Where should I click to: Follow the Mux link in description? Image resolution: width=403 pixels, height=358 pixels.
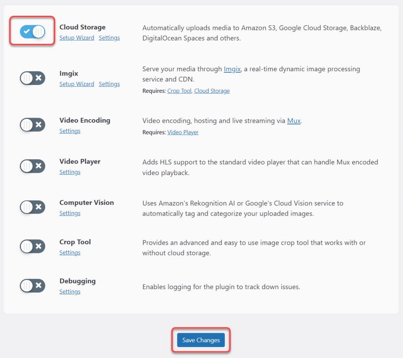(294, 120)
